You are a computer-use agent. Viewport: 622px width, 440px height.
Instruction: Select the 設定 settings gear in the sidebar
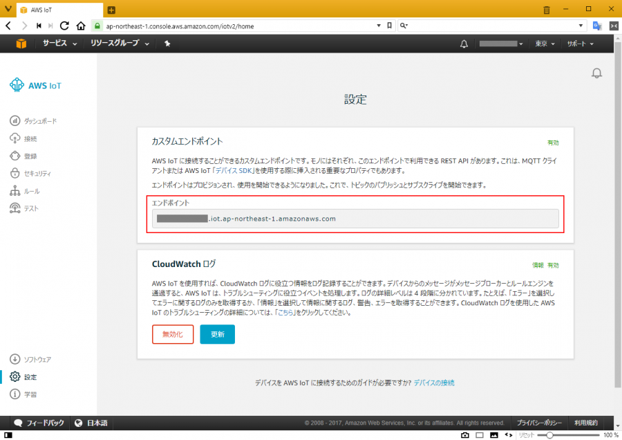coord(15,376)
